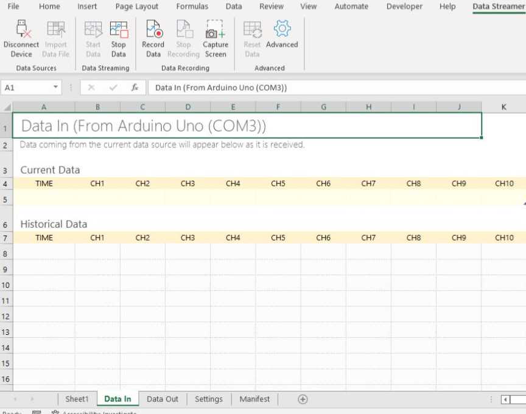Image resolution: width=526 pixels, height=414 pixels.
Task: Open the Insert ribbon tab
Action: click(x=87, y=6)
